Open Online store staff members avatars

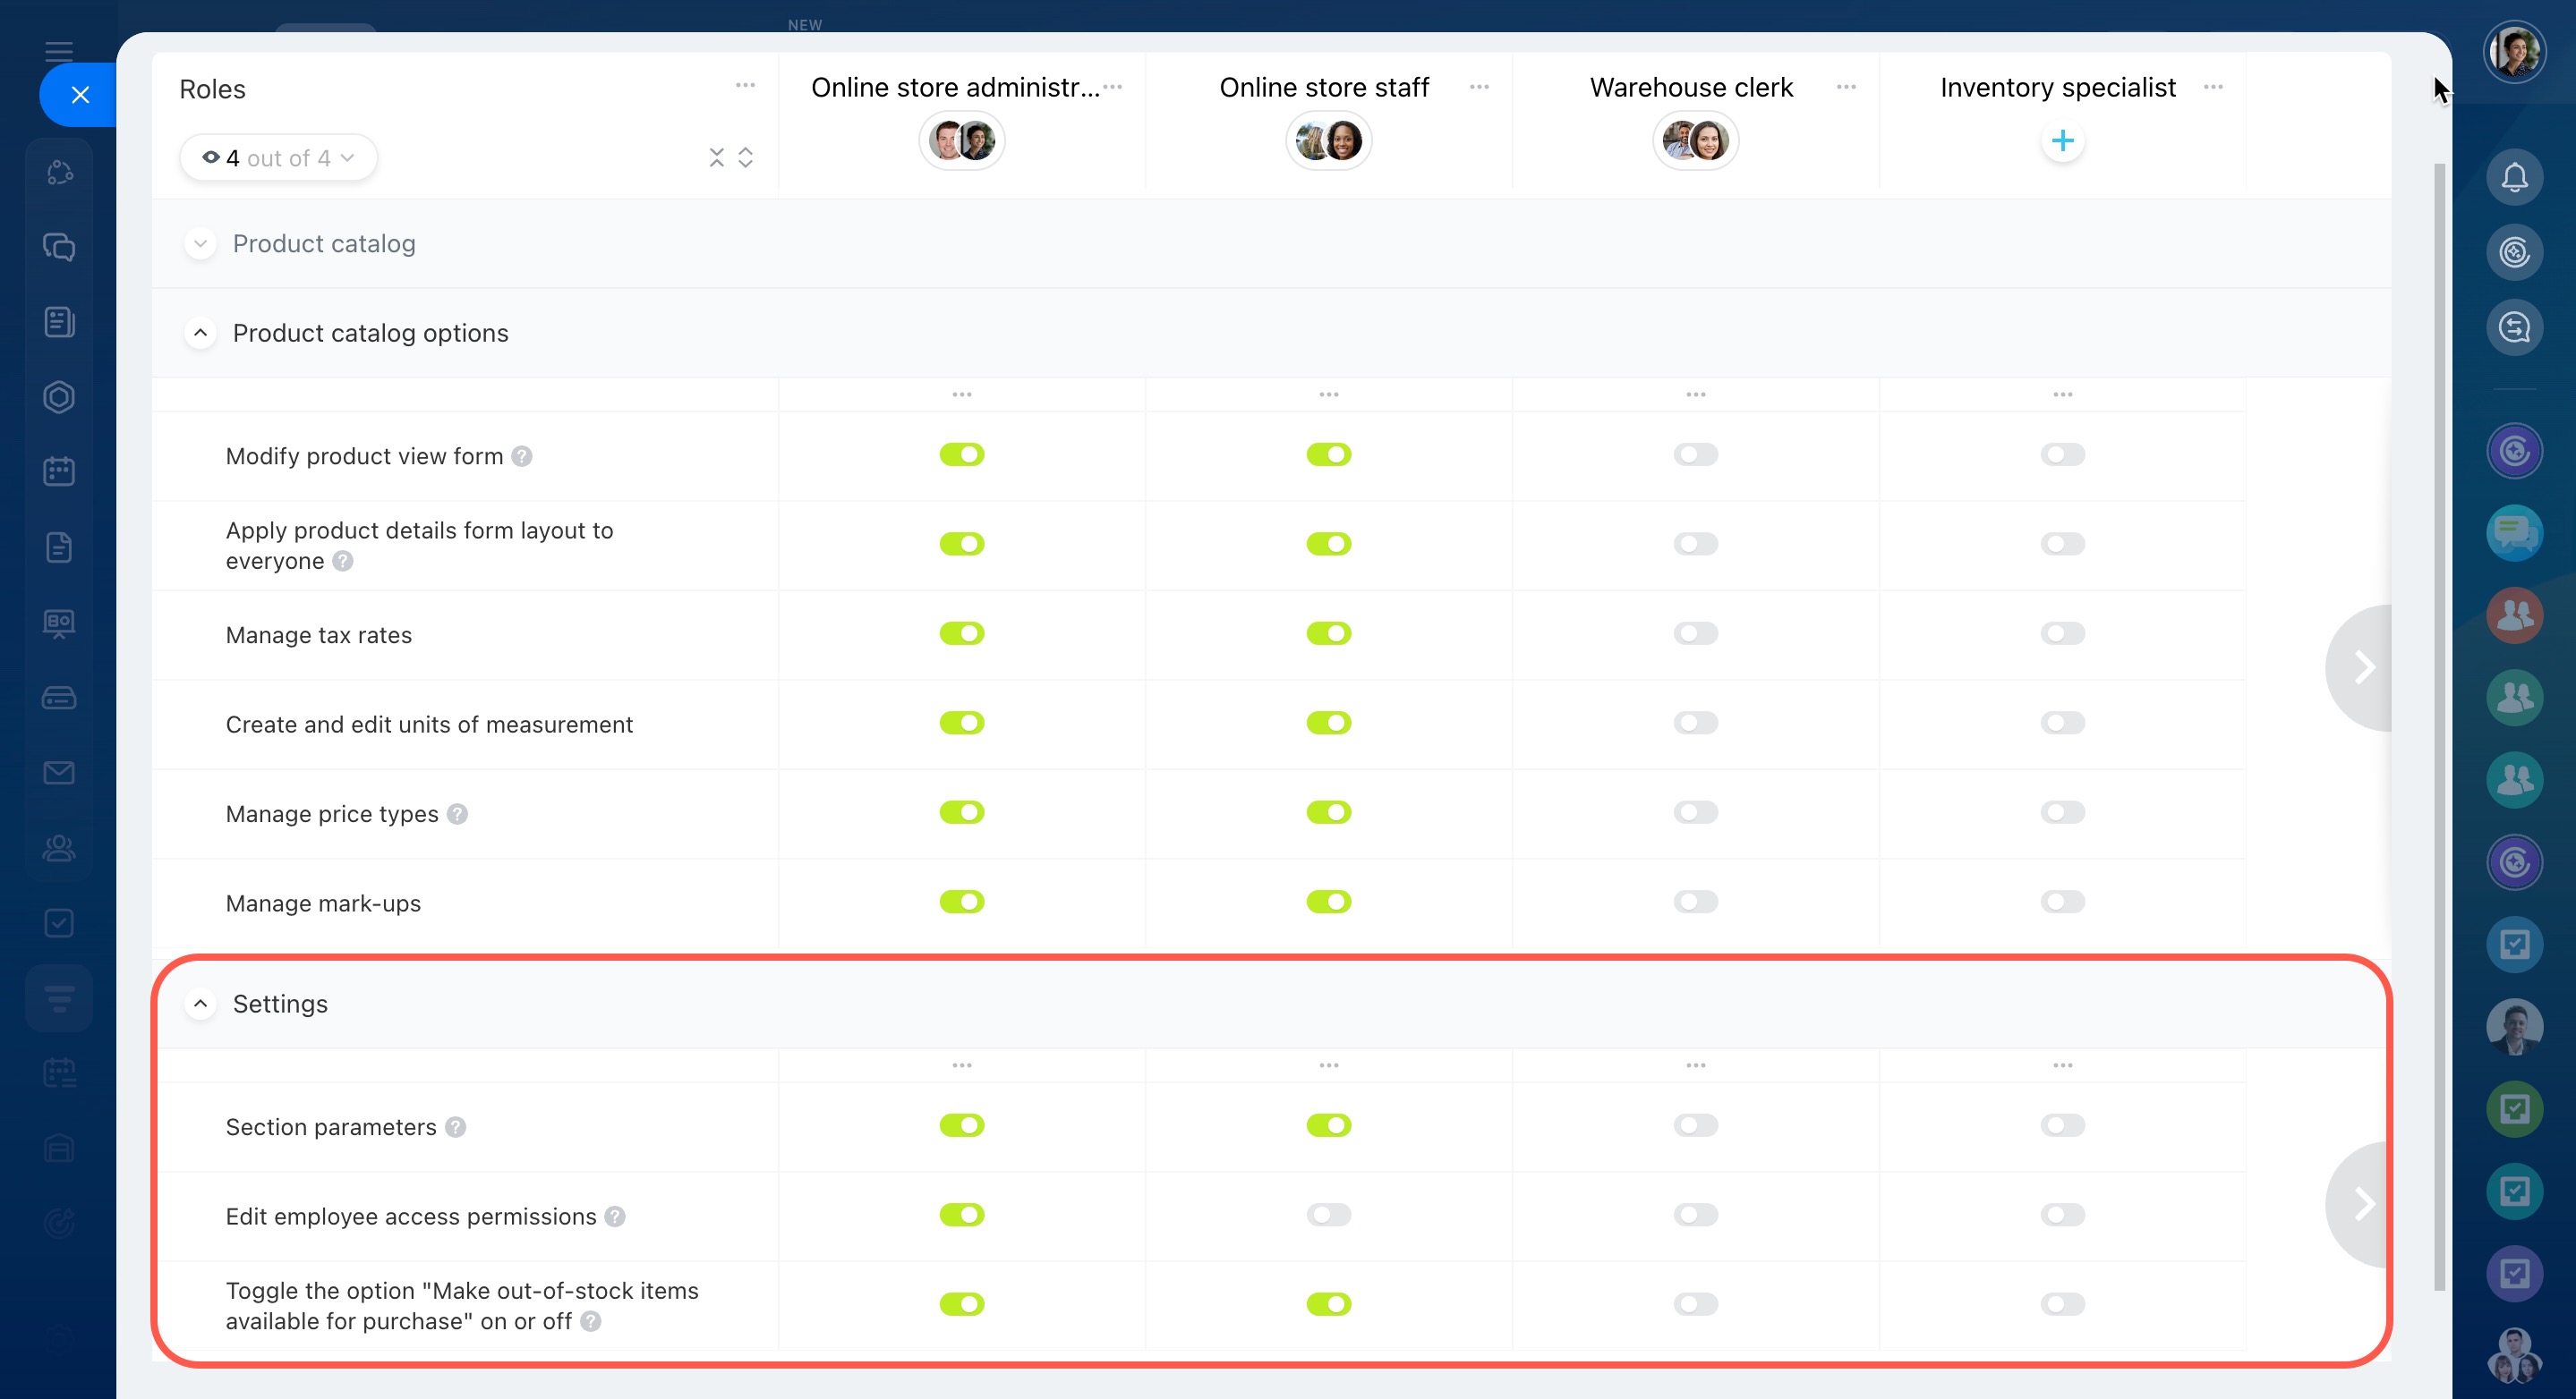click(x=1328, y=141)
